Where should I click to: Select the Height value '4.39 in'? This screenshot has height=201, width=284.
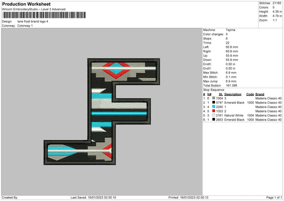[x=277, y=11]
